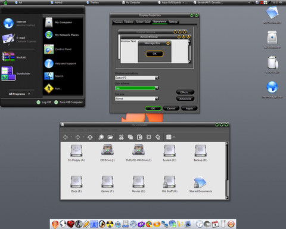The height and width of the screenshot is (229, 286).
Task: Open the Recycle Bin desktop icon
Action: tap(272, 63)
